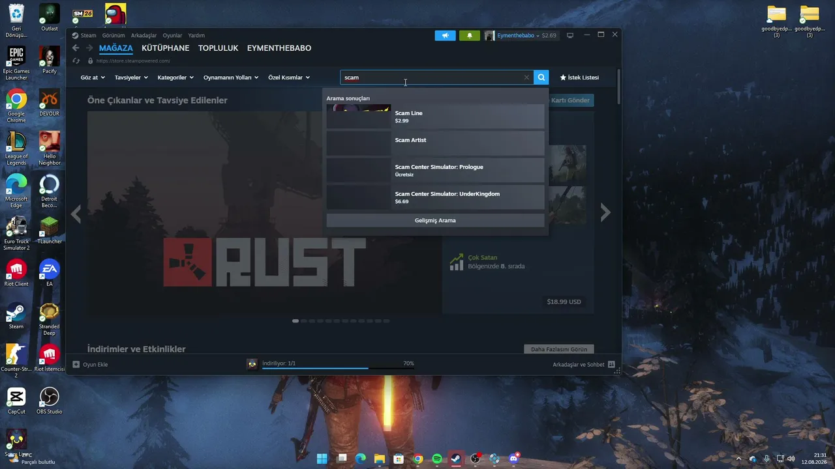Expand the Özel Kısımlar dropdown

click(x=288, y=78)
